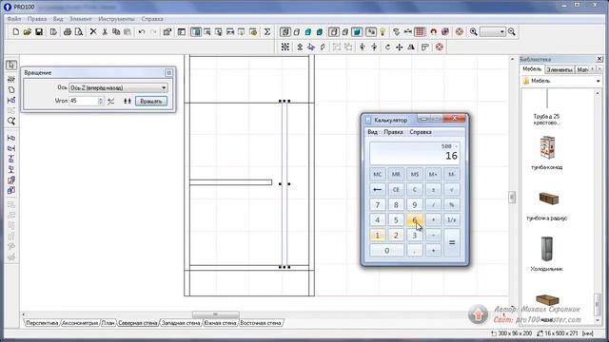This screenshot has height=342, width=609.
Task: Undo the last action
Action: pyautogui.click(x=142, y=31)
